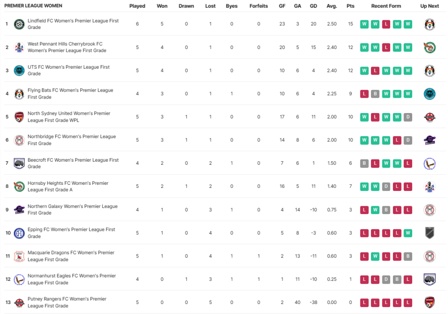Viewport: 448px width, 314px height.
Task: Select the win badge in Epping FC form
Action: [x=408, y=233]
